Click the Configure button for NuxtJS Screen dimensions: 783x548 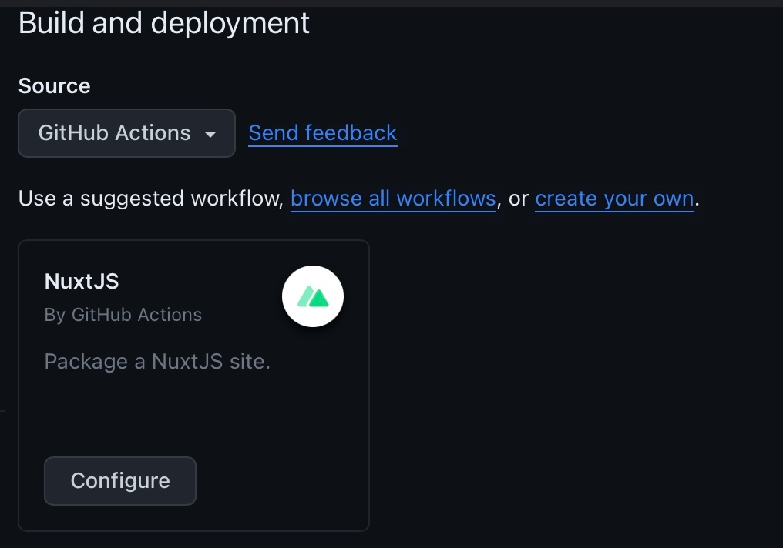click(120, 481)
